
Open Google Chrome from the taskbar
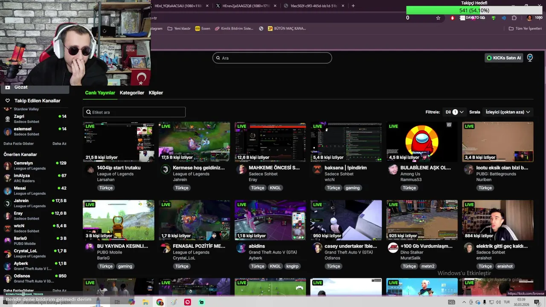(x=160, y=302)
